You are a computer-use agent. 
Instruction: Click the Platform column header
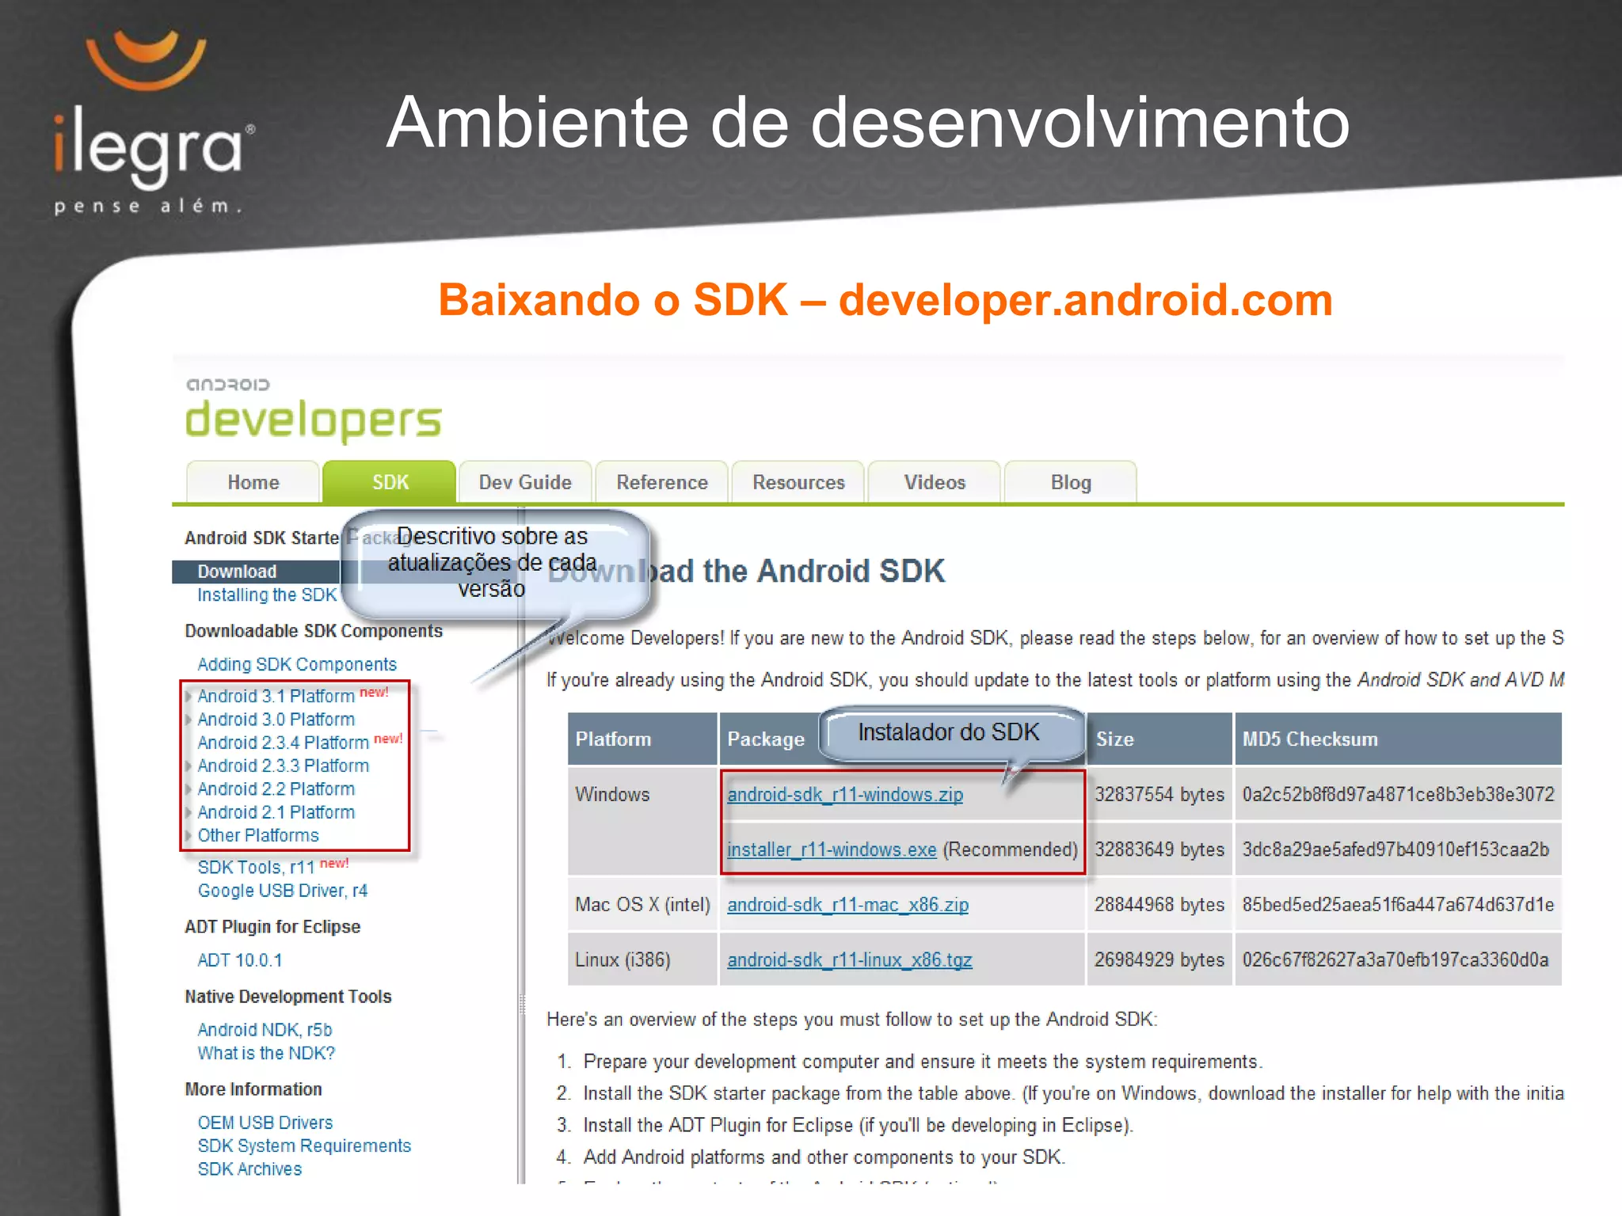click(x=642, y=739)
